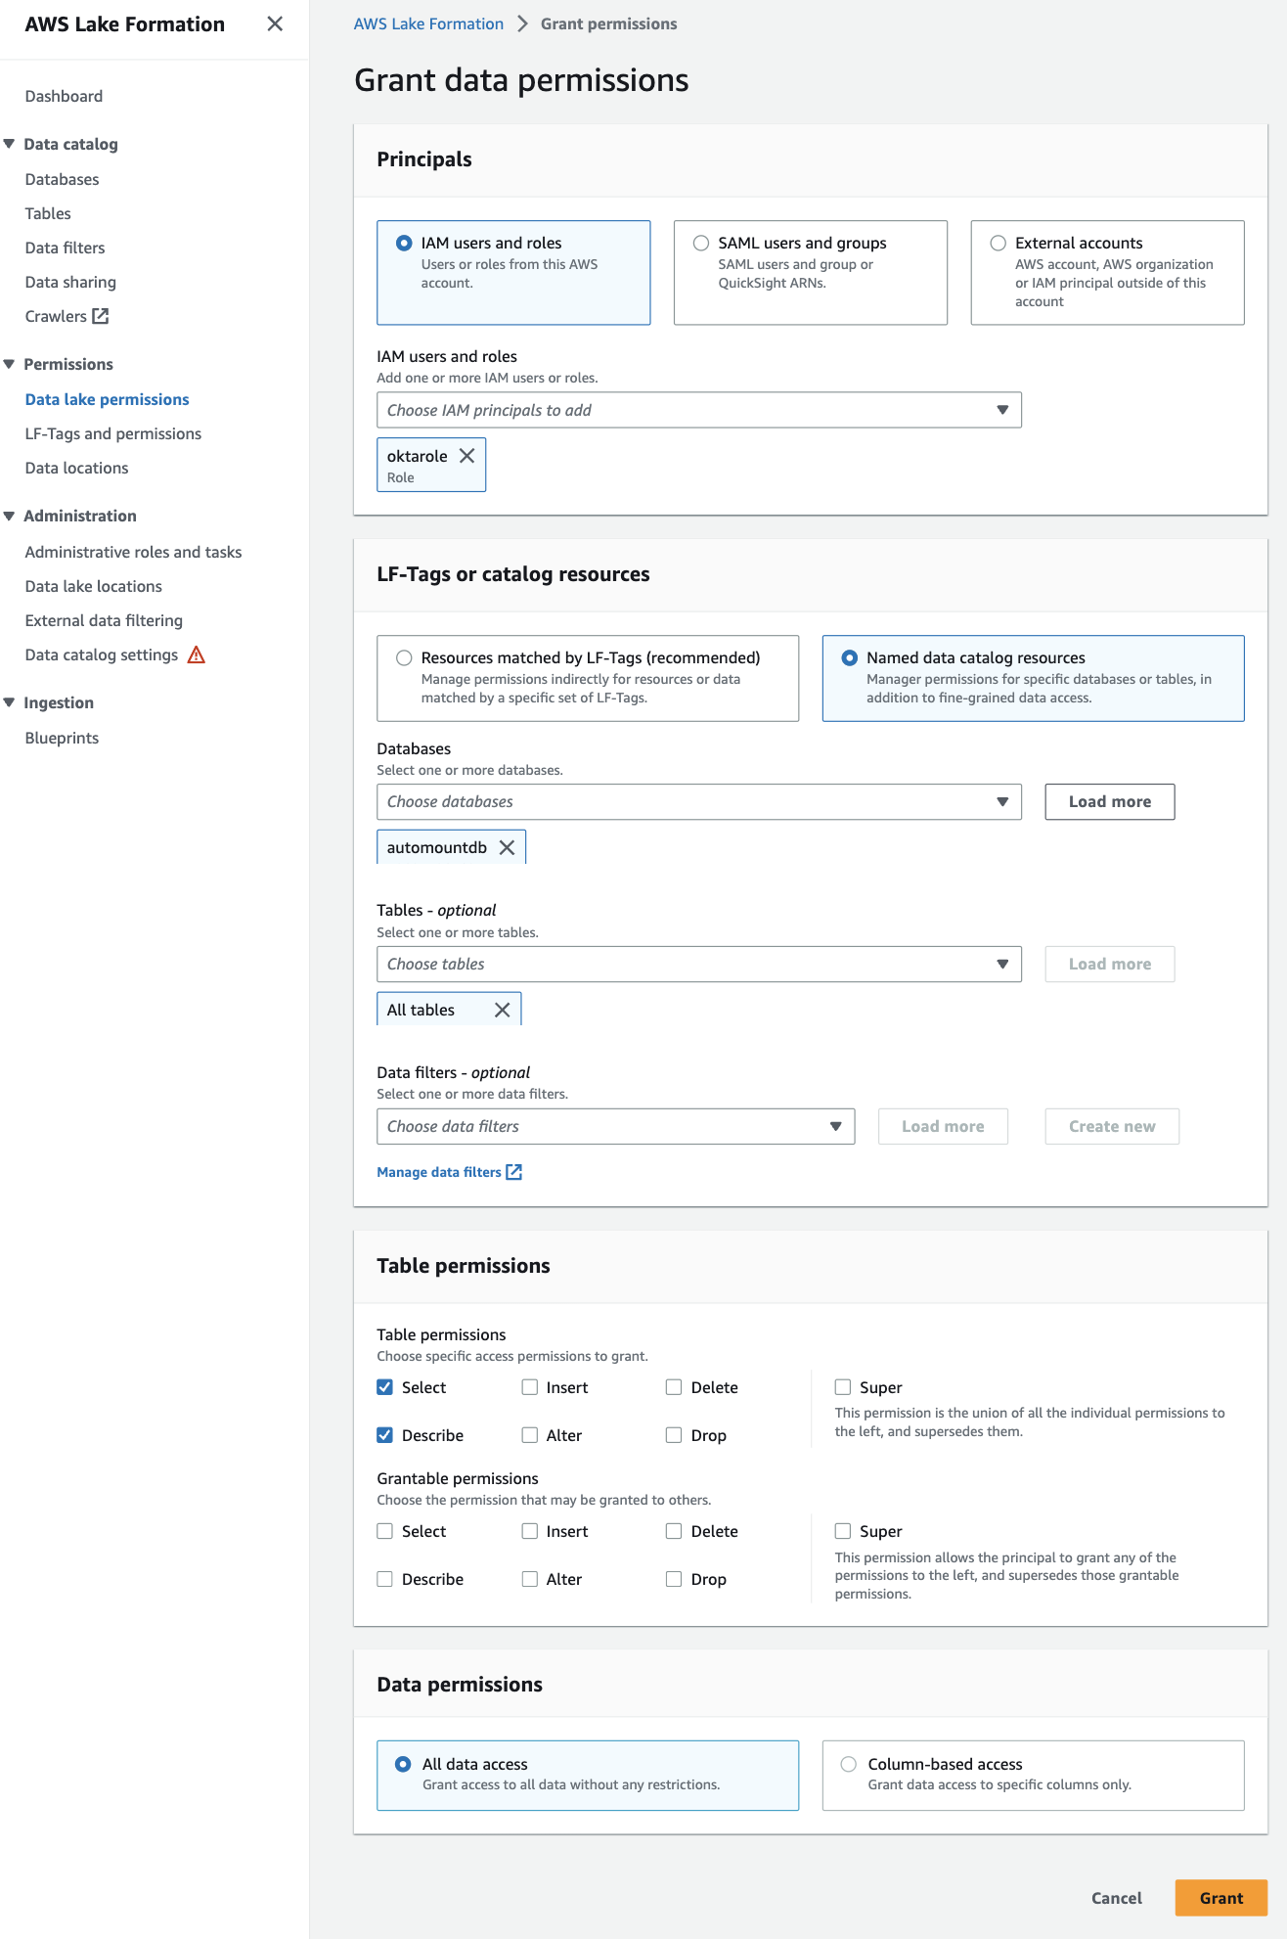This screenshot has width=1287, height=1939.
Task: Collapse the Data catalog sidebar section
Action: click(10, 144)
